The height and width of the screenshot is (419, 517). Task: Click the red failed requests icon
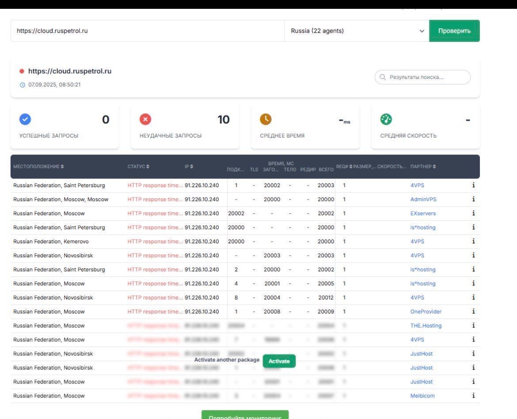tap(145, 120)
